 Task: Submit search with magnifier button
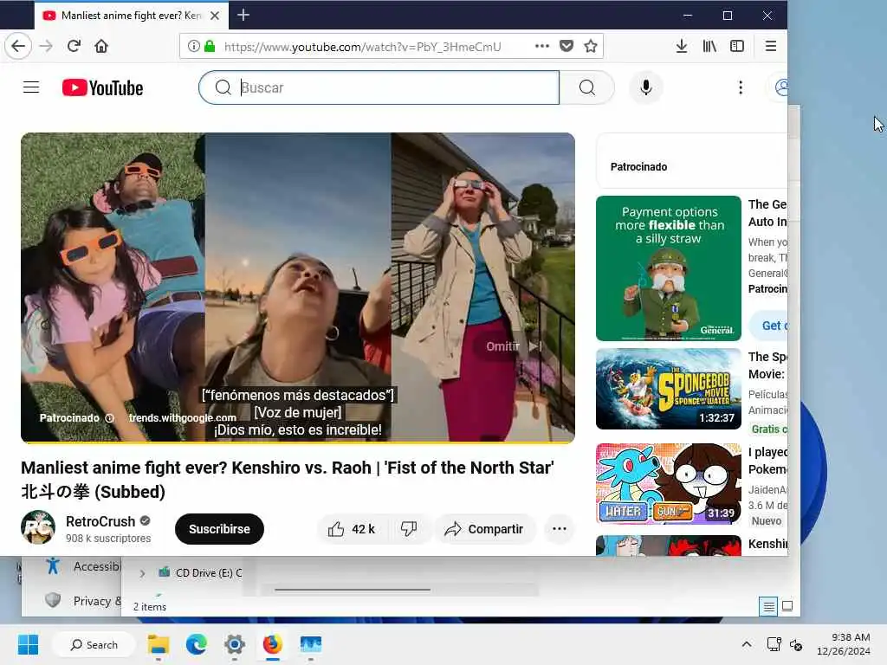click(x=587, y=87)
